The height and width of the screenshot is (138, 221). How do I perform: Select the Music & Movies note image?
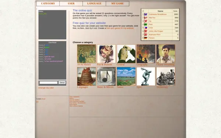point(106,76)
